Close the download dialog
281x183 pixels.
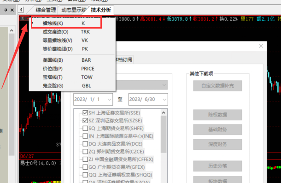click(x=261, y=46)
